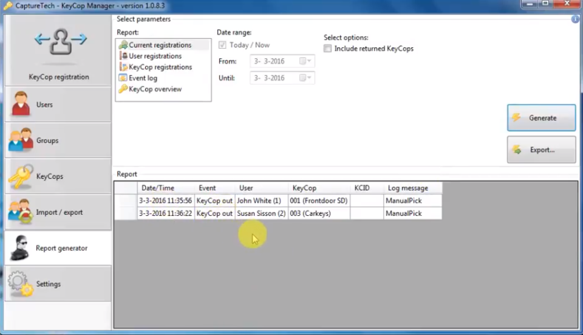The height and width of the screenshot is (335, 583).
Task: Click the Import / export icon
Action: tap(20, 211)
